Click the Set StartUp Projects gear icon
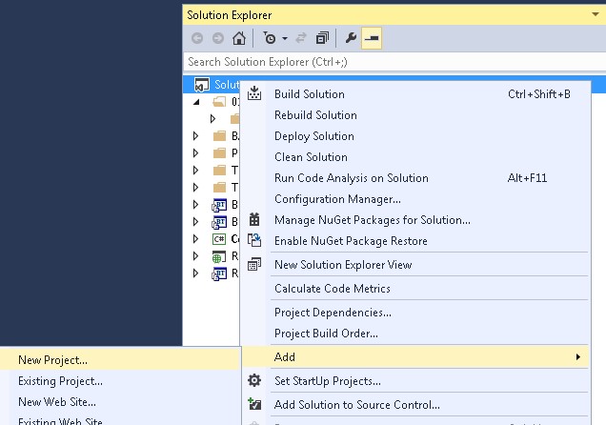Screen dimensions: 606x425 (254, 381)
